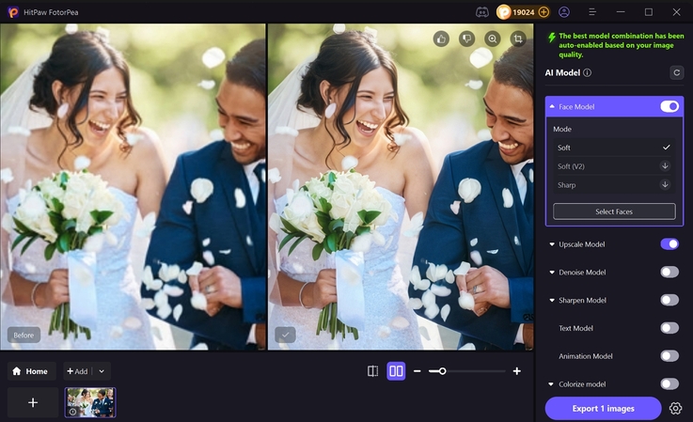The image size is (693, 422).
Task: Click the Add button
Action: click(78, 371)
